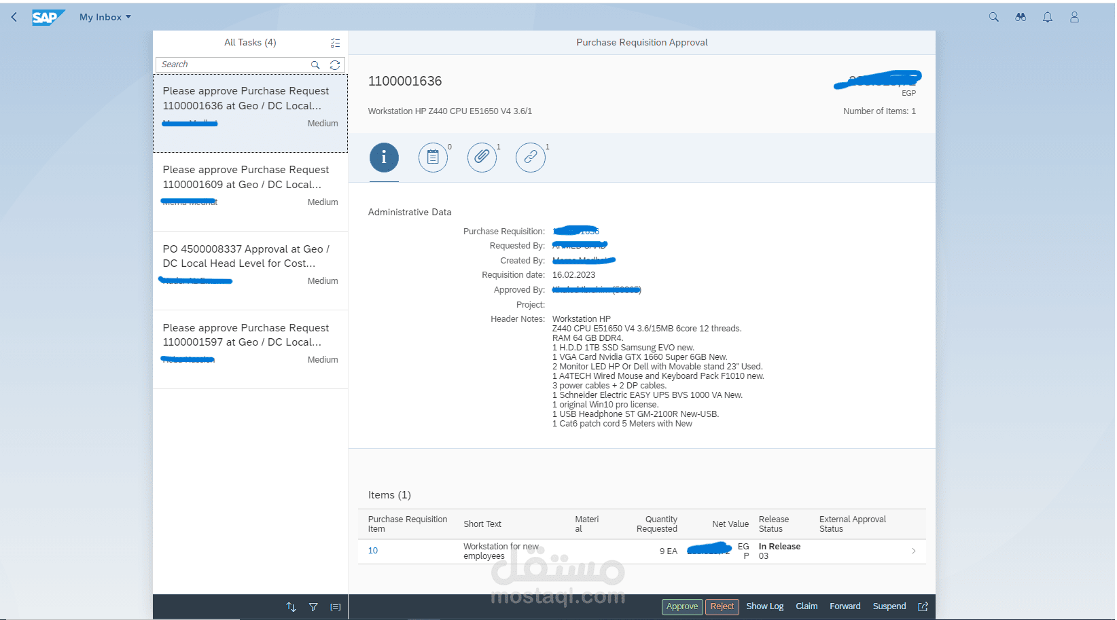Viewport: 1117px width, 620px height.
Task: Click the External Approval Status column header
Action: (853, 524)
